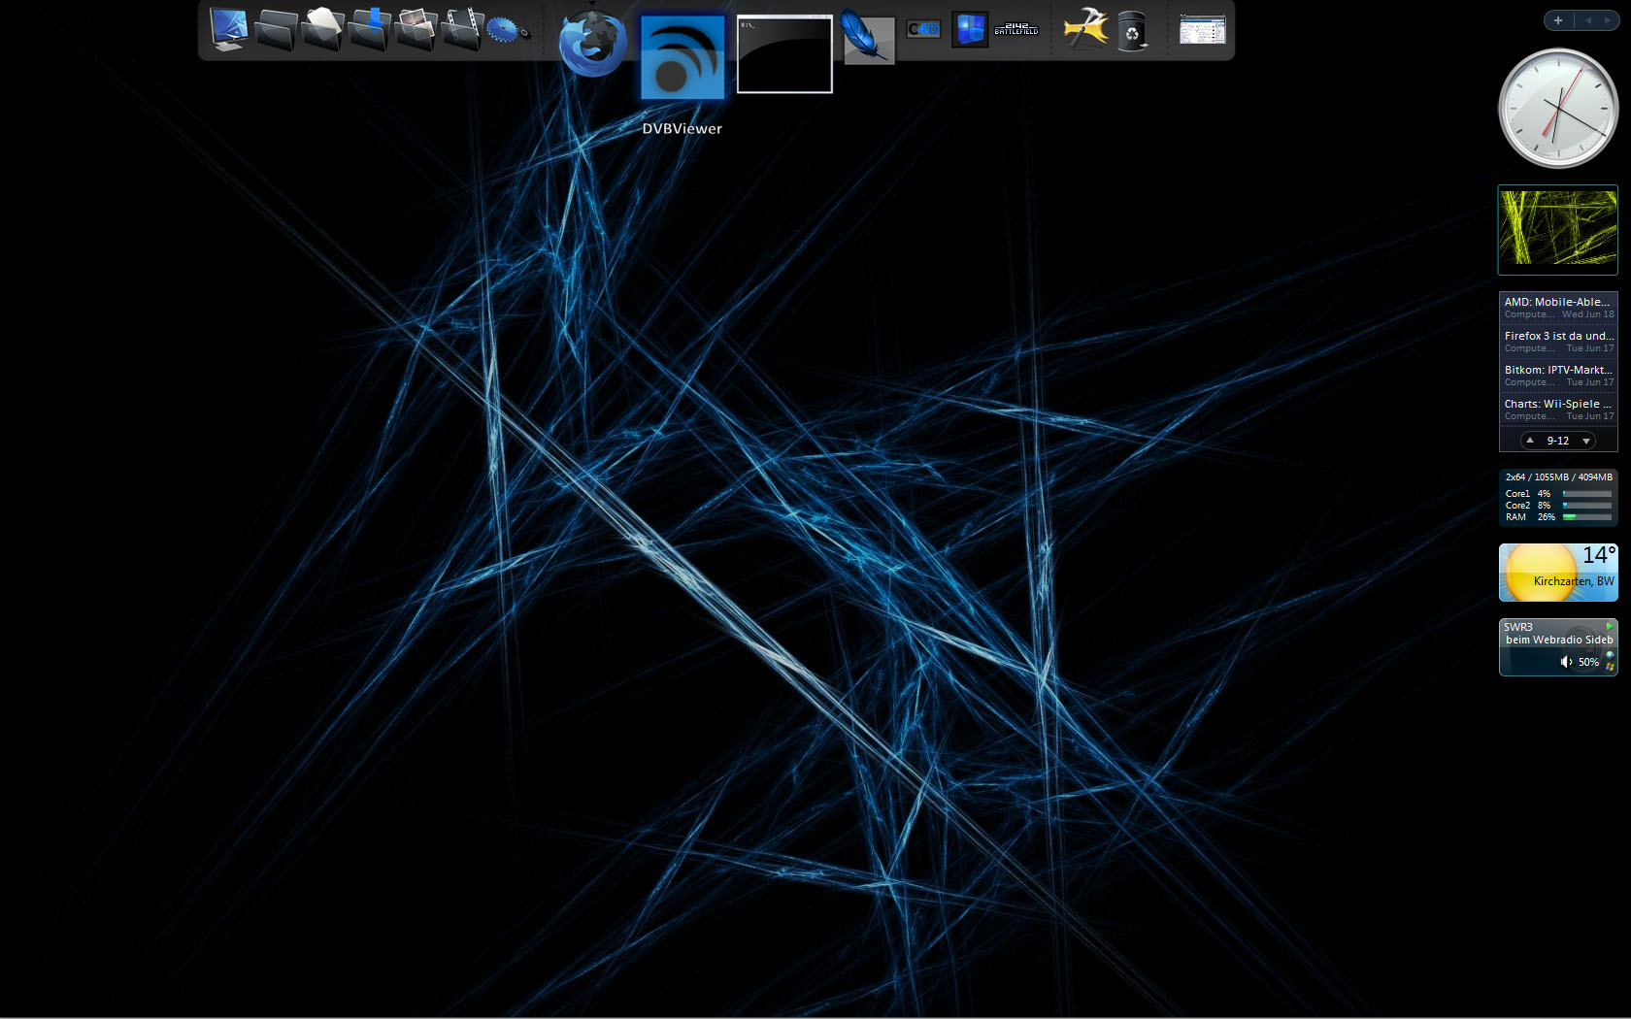Click the Core2 usage bar
Viewport: 1631px width, 1019px height.
1587,506
